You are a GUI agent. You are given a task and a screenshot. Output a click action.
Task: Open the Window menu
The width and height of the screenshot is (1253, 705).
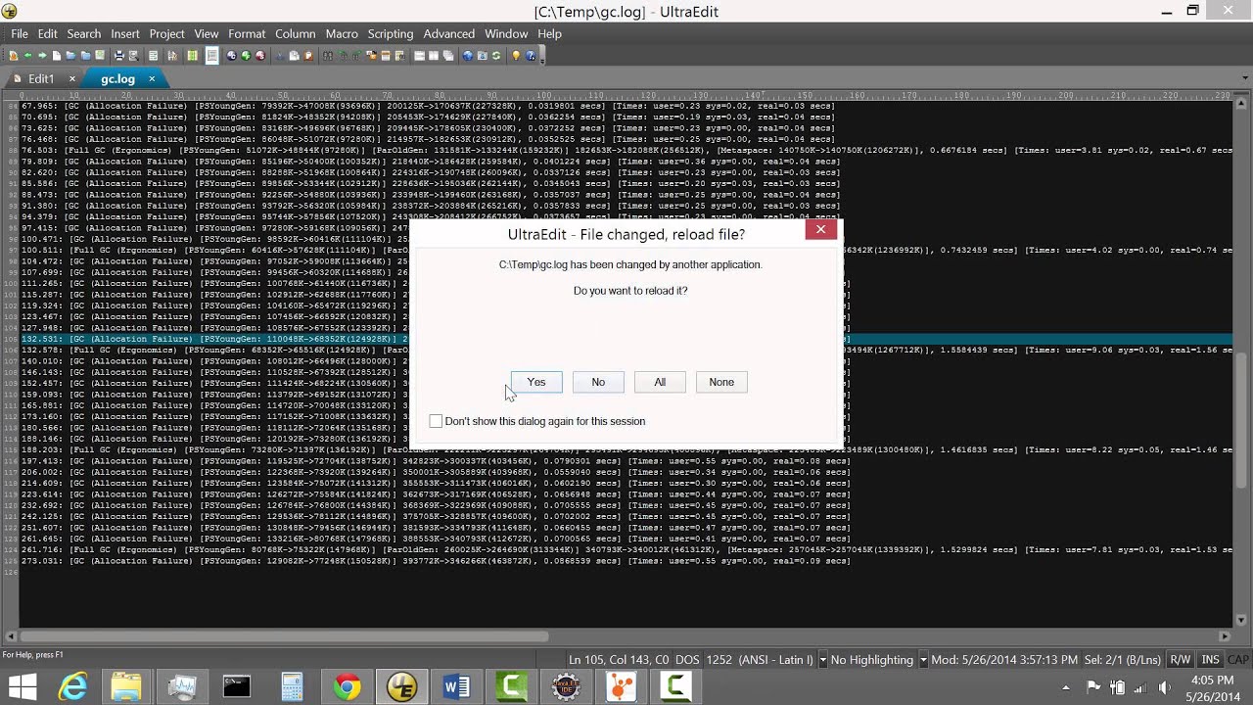[506, 33]
